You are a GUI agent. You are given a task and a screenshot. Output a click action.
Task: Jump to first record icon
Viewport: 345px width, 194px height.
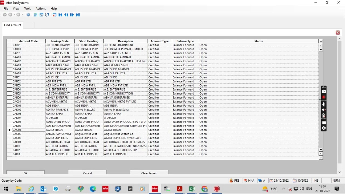(60, 15)
